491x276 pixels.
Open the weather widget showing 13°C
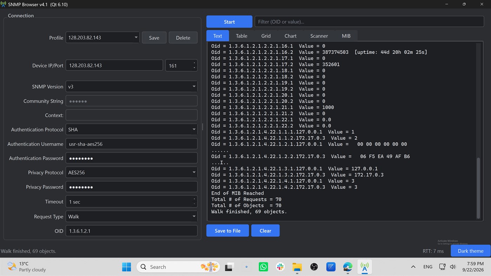pos(27,267)
